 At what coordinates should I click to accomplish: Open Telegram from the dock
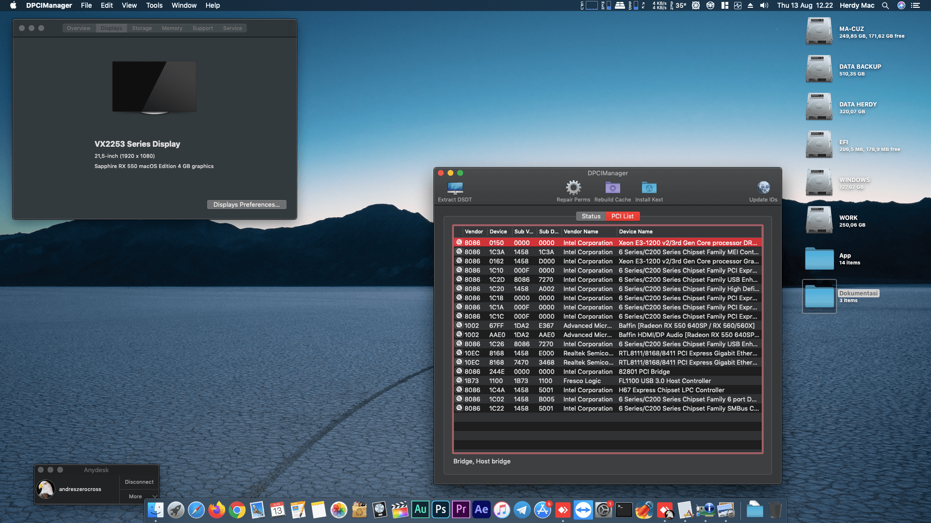522,509
